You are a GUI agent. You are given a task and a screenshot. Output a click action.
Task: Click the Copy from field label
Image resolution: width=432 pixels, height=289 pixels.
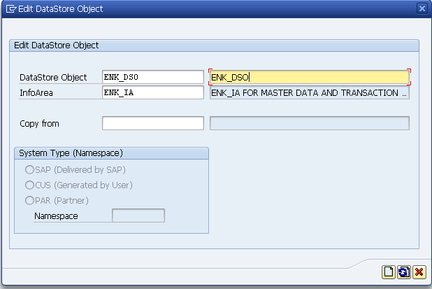point(39,124)
